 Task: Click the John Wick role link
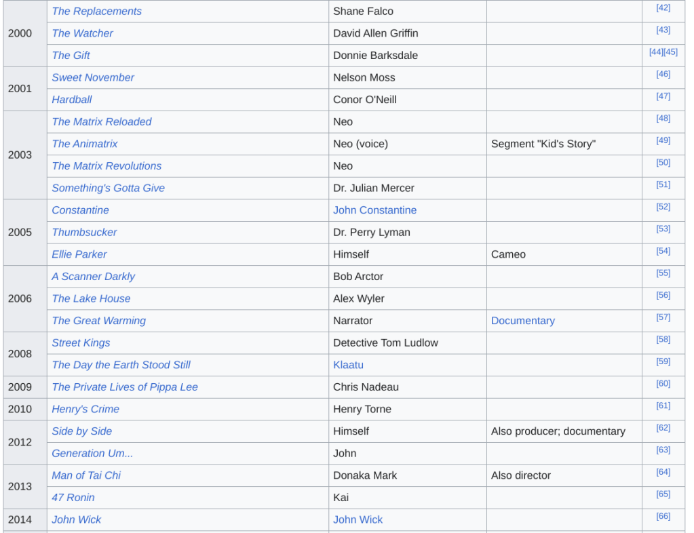coord(358,519)
